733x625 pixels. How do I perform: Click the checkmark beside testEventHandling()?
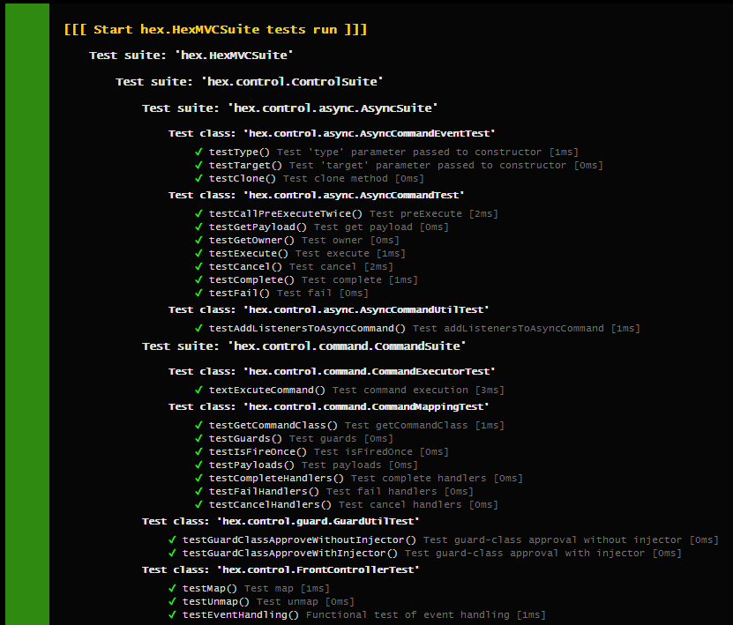point(173,614)
